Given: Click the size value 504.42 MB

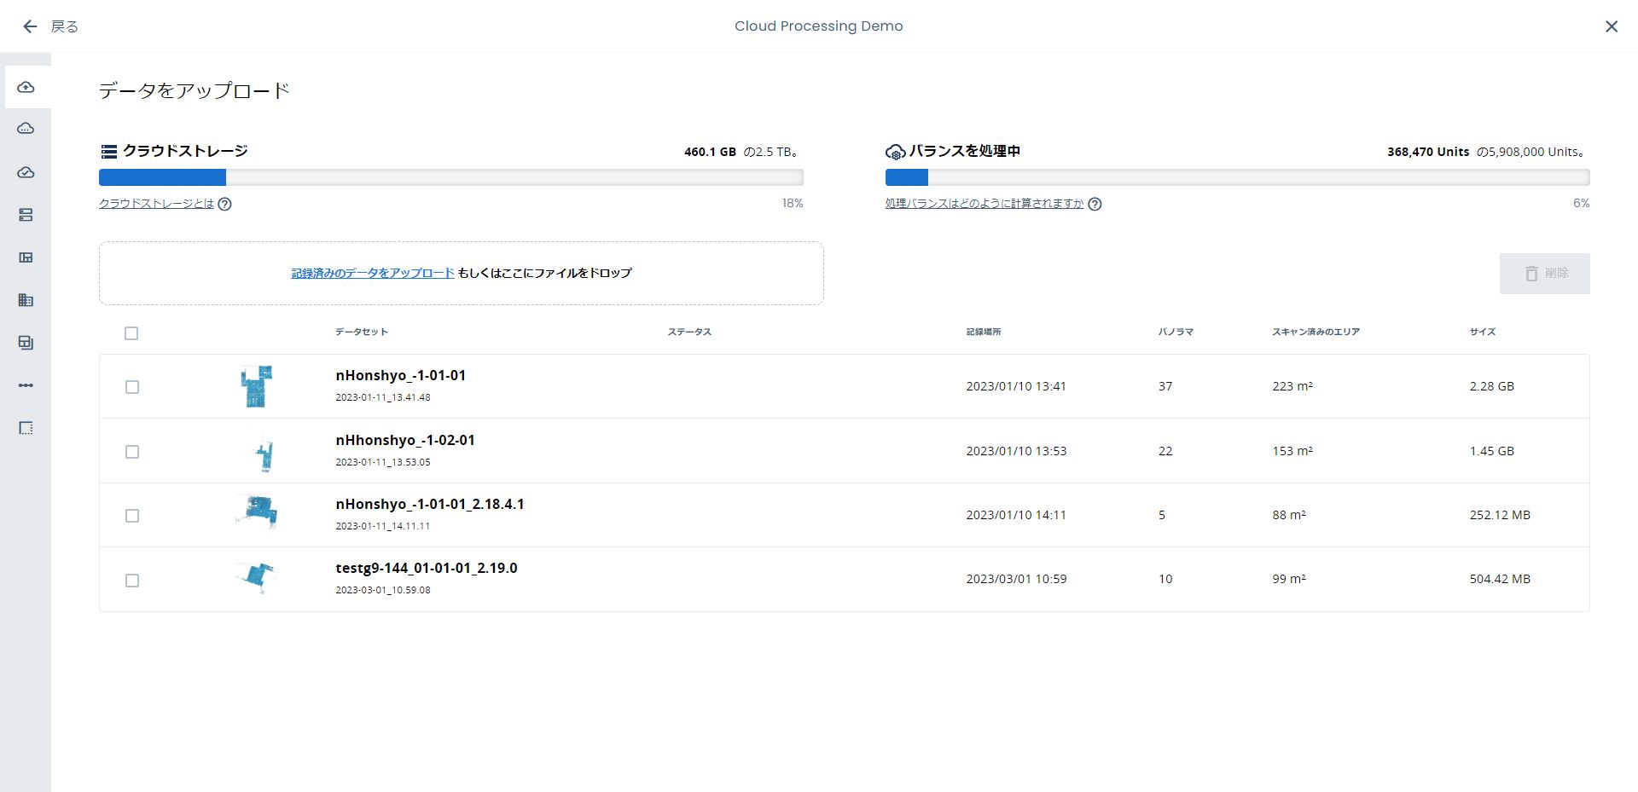Looking at the screenshot, I should (x=1500, y=579).
